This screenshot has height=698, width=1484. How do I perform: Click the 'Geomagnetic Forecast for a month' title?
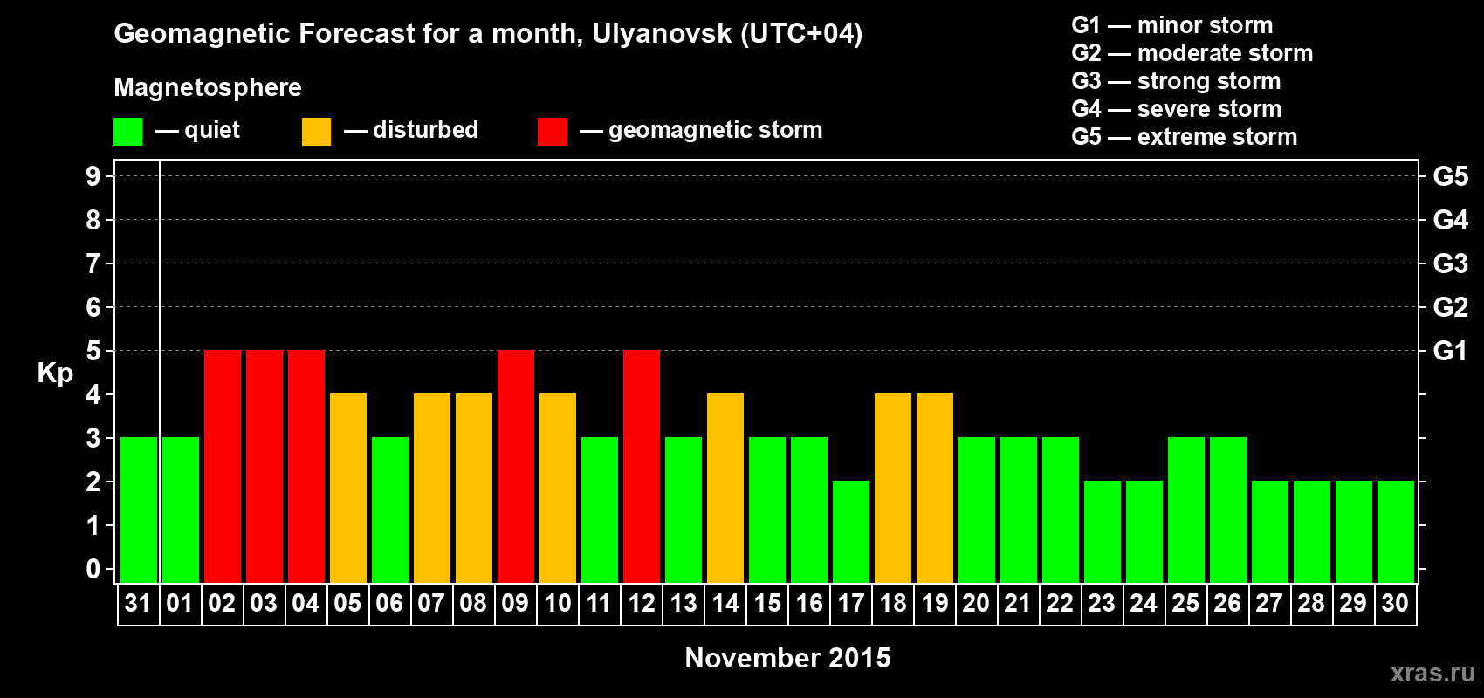(x=488, y=34)
